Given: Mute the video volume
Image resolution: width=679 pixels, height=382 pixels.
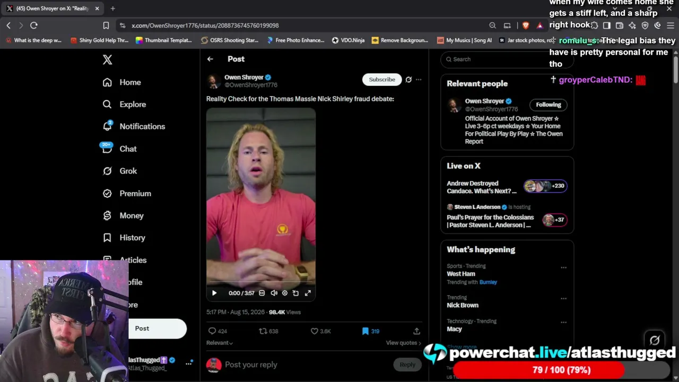Looking at the screenshot, I should (274, 293).
